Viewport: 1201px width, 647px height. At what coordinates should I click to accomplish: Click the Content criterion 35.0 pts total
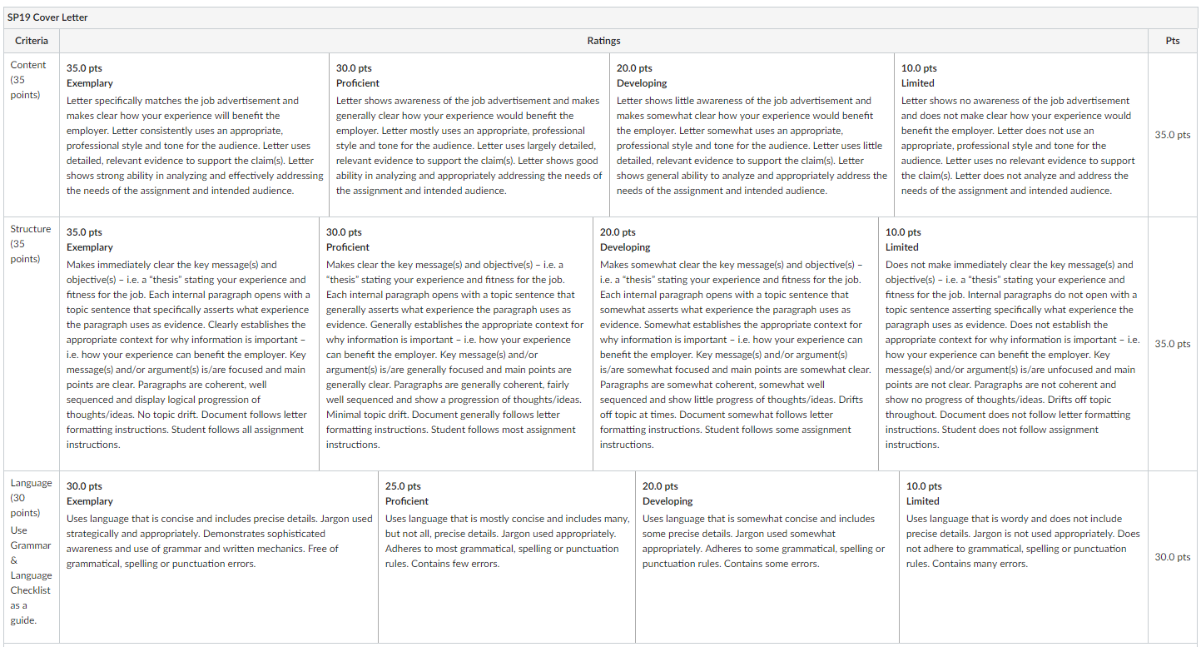[x=1173, y=135]
